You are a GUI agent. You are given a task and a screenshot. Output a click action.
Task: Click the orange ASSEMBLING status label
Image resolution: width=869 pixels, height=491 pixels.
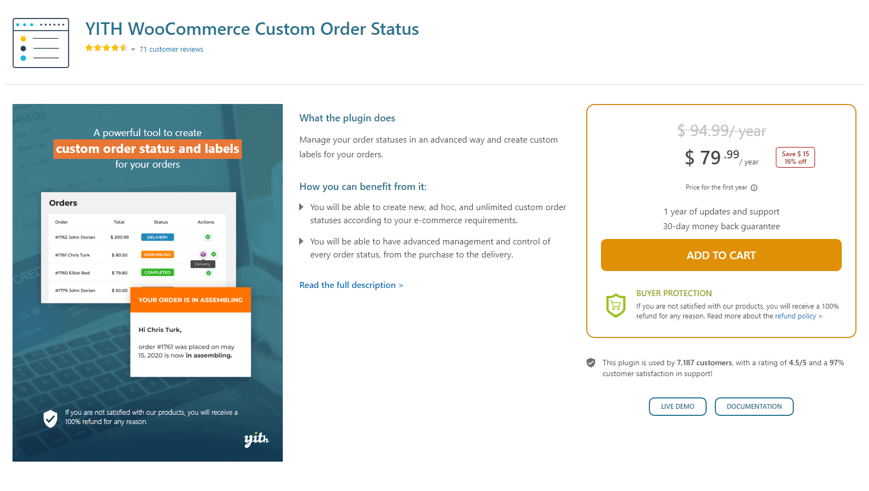157,255
